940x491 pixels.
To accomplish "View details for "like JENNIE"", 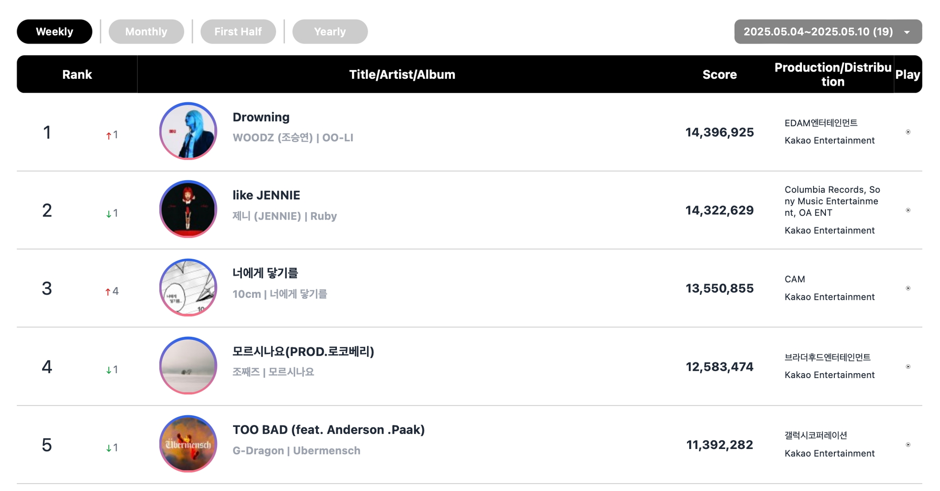I will pos(266,195).
